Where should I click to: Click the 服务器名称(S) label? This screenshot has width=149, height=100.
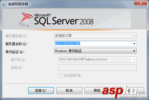17,44
